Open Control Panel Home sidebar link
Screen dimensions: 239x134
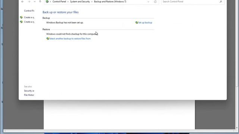(29, 11)
